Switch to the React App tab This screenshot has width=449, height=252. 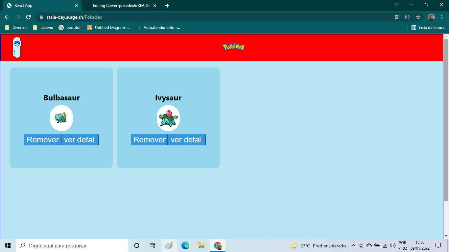(42, 6)
